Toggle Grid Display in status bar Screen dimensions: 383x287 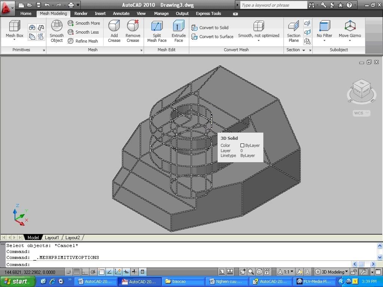77,272
